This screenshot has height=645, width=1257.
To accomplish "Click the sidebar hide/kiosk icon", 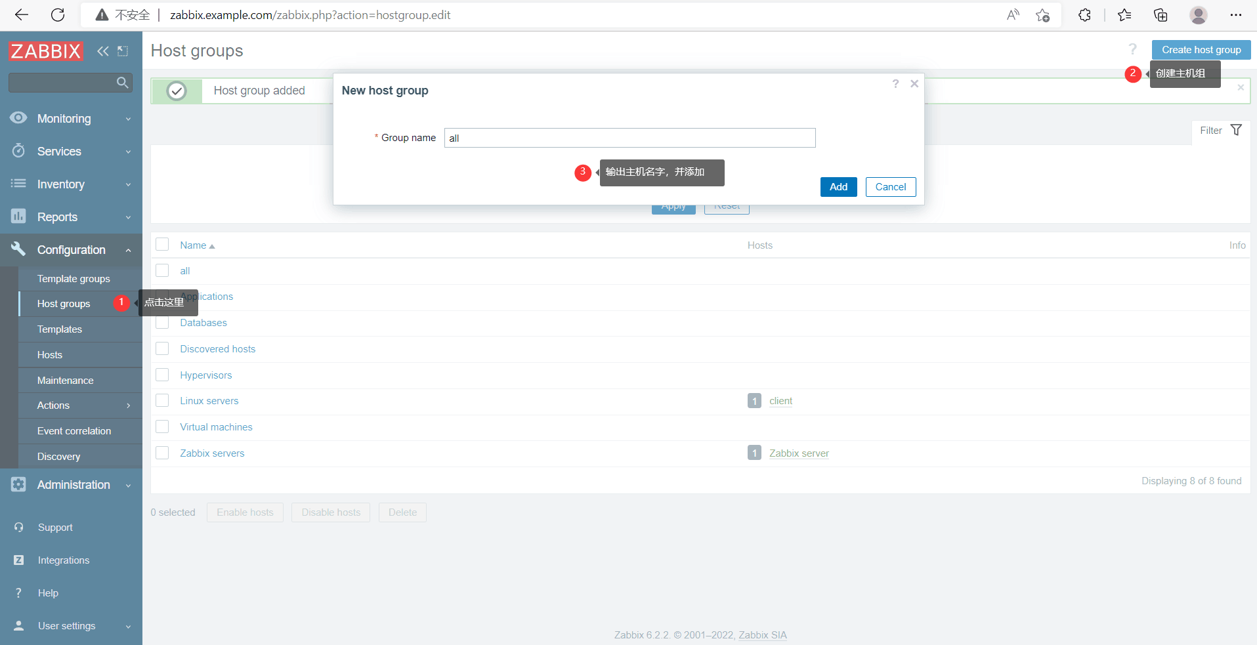I will pyautogui.click(x=123, y=51).
